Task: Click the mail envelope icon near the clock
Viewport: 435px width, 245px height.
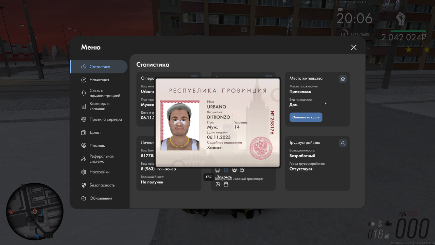Action: click(340, 10)
